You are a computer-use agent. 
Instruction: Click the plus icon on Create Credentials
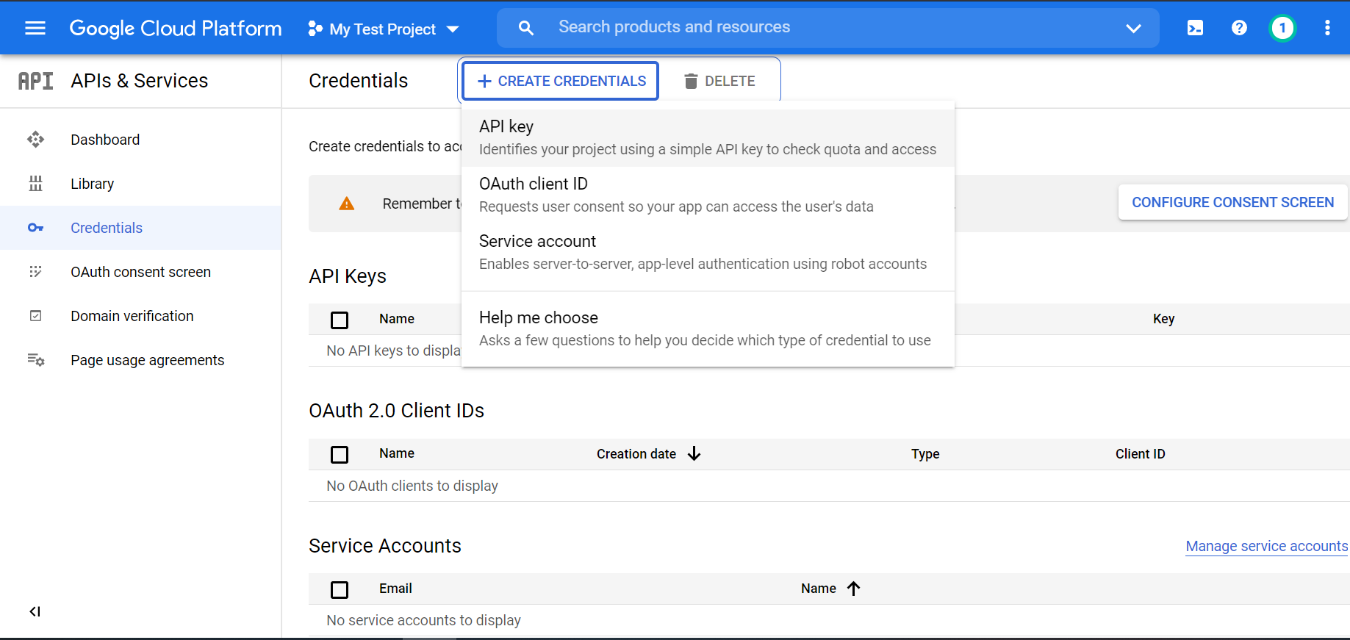pyautogui.click(x=484, y=81)
